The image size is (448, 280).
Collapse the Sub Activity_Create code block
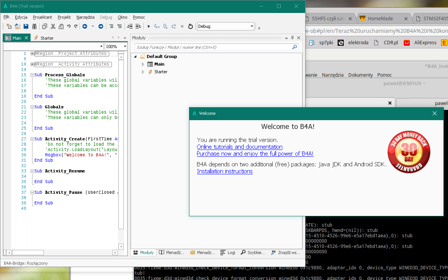coord(32,139)
